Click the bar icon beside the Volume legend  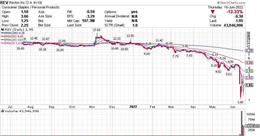click(3, 111)
